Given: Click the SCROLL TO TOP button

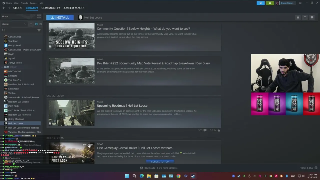Looking at the screenshot, I should (x=160, y=162).
